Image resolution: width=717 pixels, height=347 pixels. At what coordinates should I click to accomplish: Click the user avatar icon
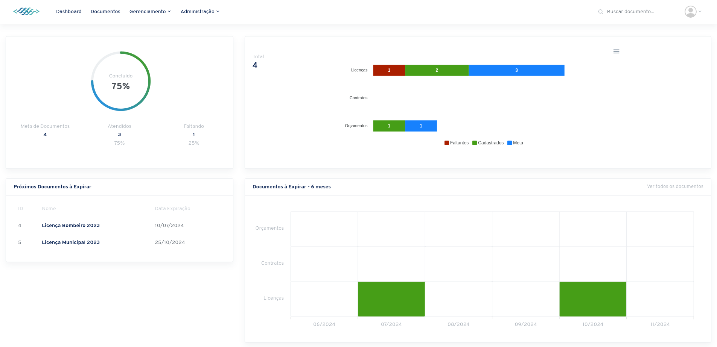click(x=690, y=12)
